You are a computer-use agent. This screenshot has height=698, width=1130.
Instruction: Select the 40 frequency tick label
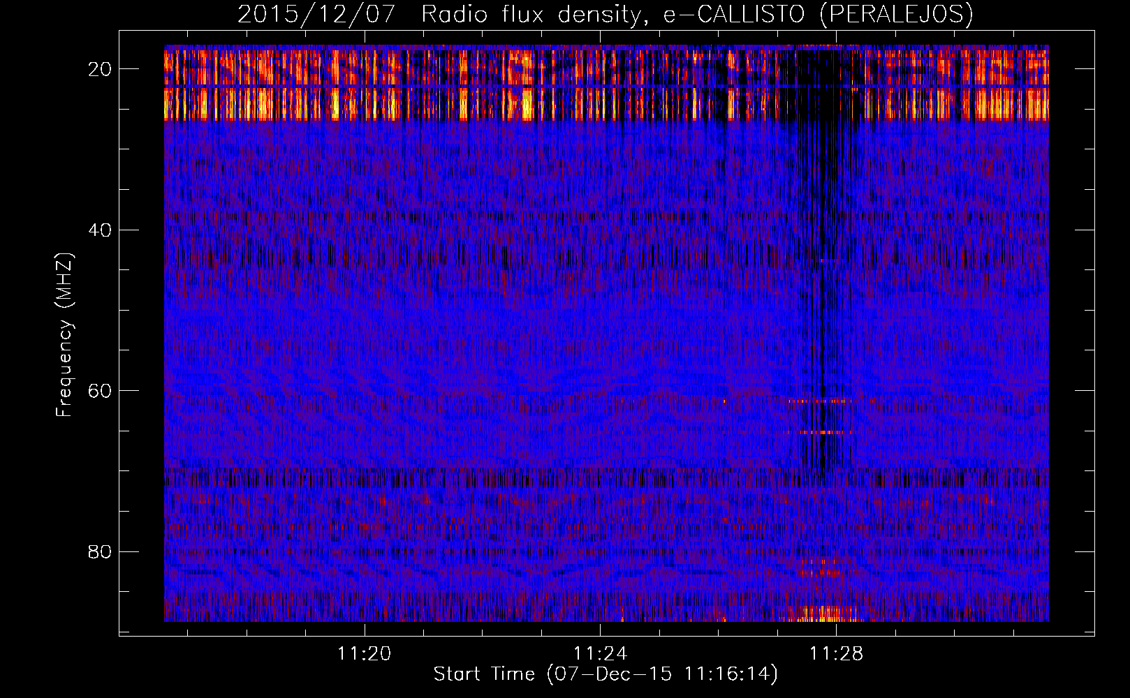[x=101, y=230]
